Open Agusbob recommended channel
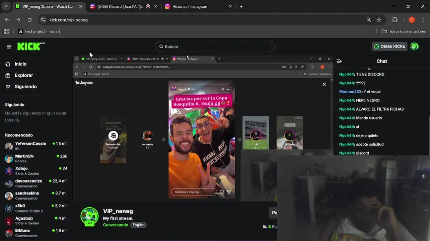Viewport: 430px width, 241px height. click(36, 221)
